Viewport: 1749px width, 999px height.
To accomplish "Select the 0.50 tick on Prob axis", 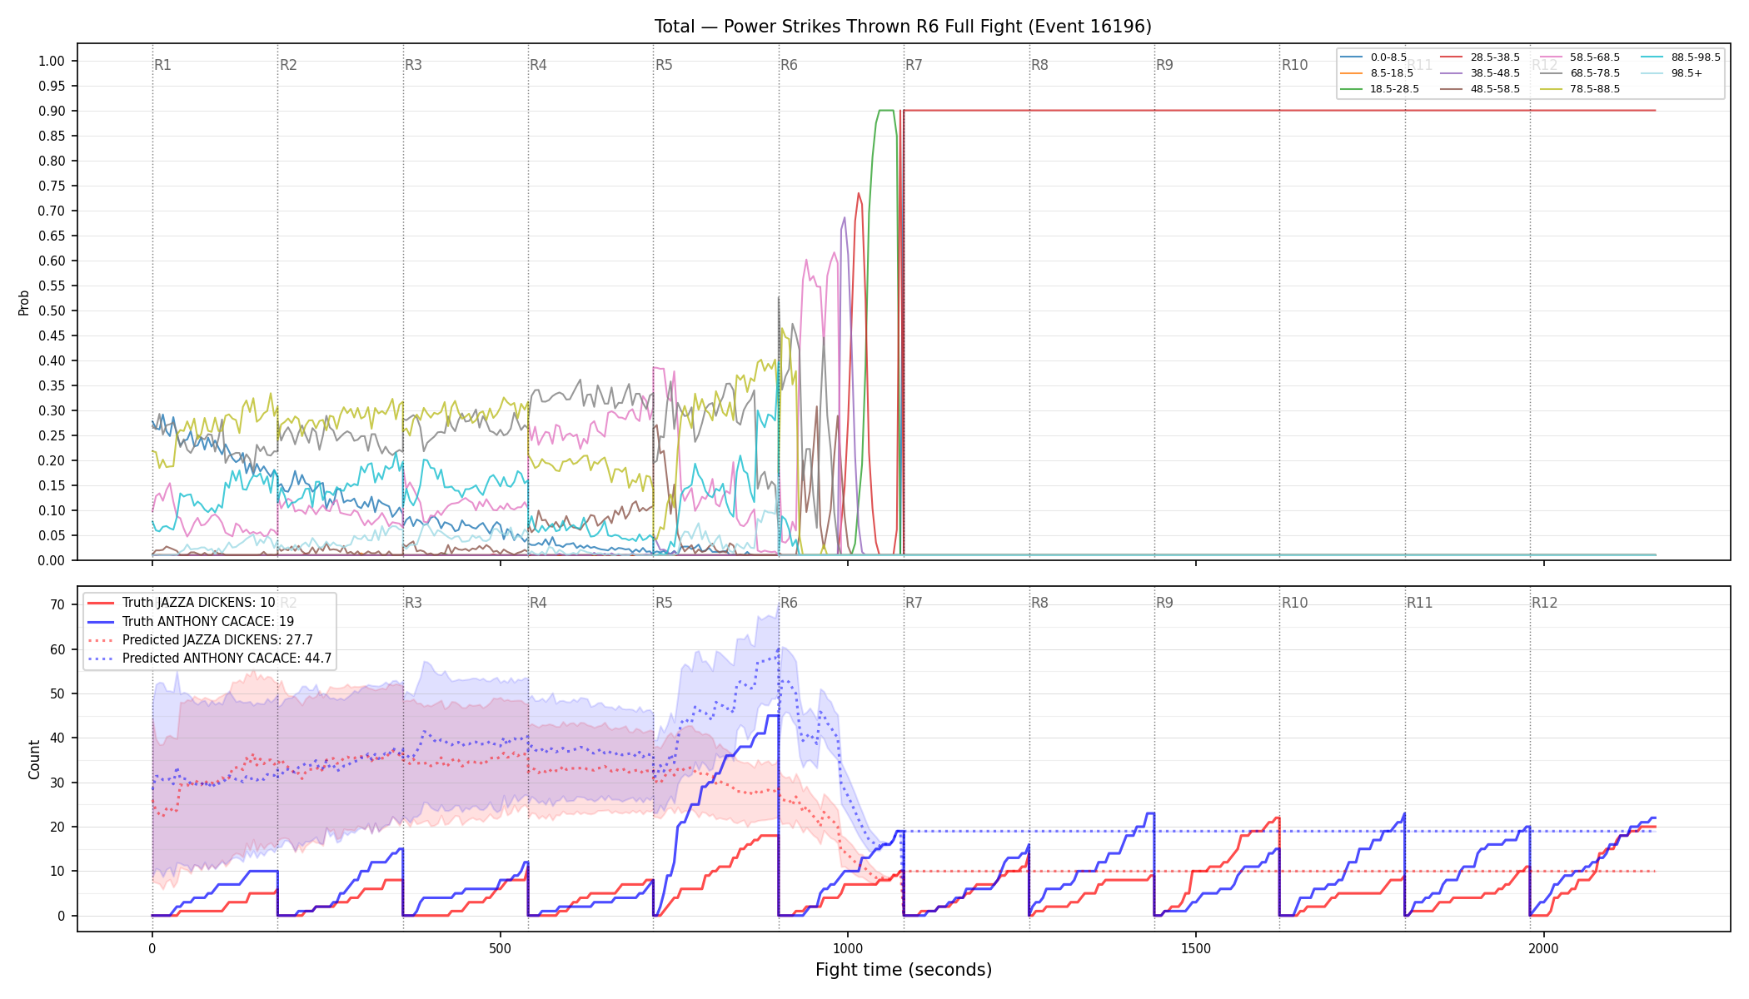I will (x=52, y=311).
